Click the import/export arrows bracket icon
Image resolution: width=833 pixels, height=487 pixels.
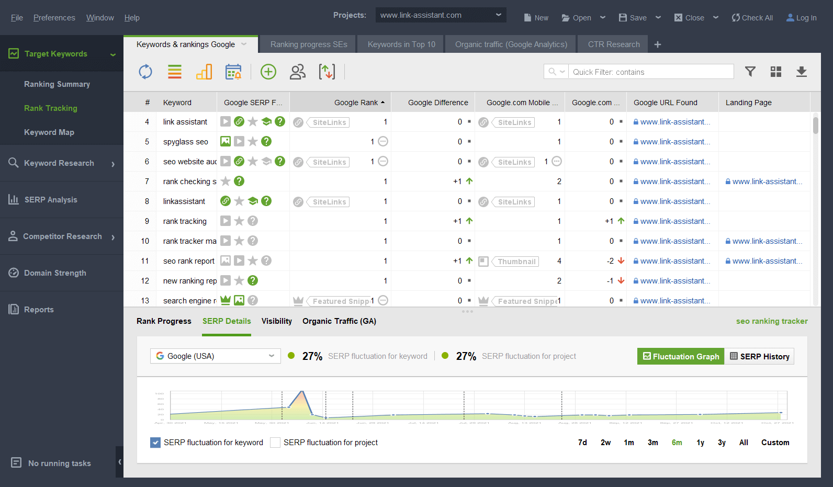tap(327, 72)
